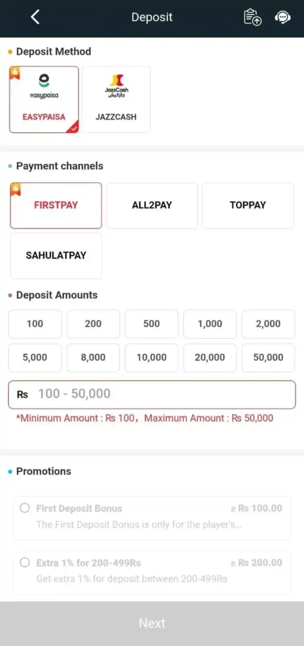Choose the FIRSTPAY payment channel
Screen dimensions: 304x646
[x=56, y=206]
